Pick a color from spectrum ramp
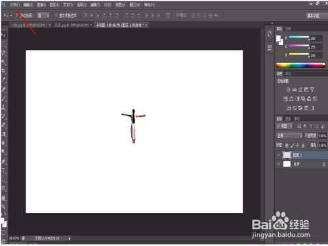Screen dimensions: 328x246 point(300,66)
